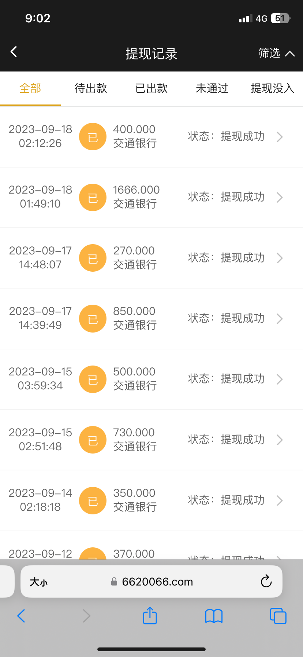The width and height of the screenshot is (303, 657).
Task: Select the 未通过 tab
Action: [x=212, y=88]
